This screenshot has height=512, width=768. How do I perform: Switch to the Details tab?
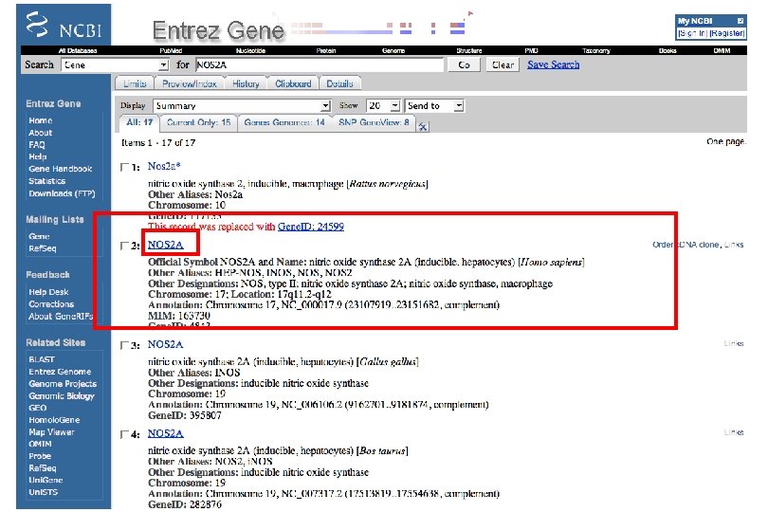point(340,83)
